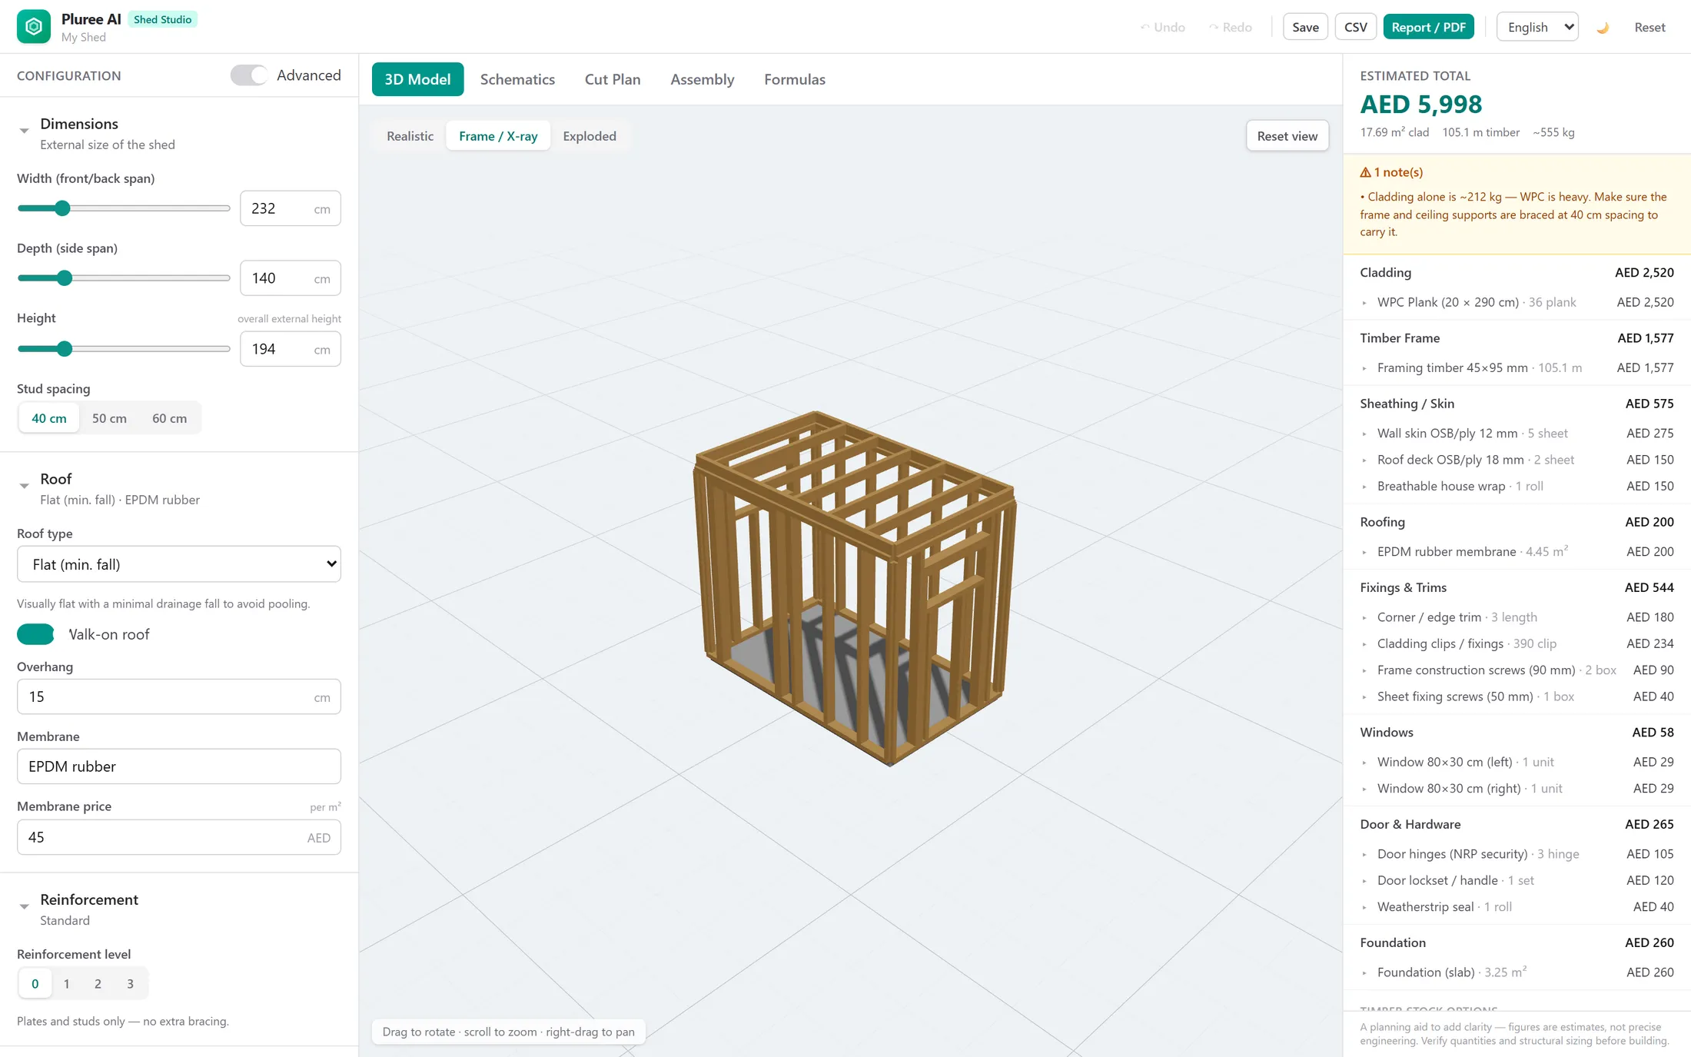Select 40 cm stud spacing

pos(49,418)
